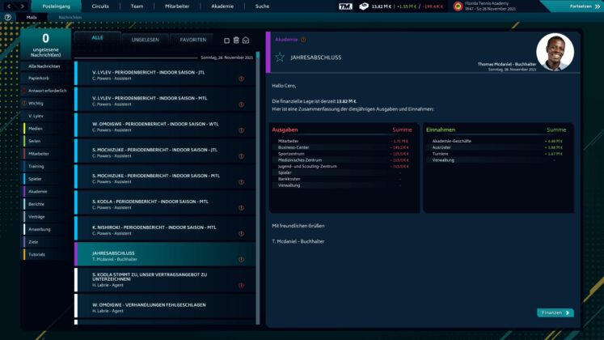Click the Florida Tennis Academy emblem
Viewport: 604px width, 340px height.
[x=458, y=6]
